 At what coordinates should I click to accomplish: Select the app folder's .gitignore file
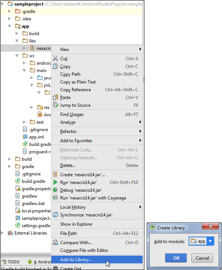38,130
